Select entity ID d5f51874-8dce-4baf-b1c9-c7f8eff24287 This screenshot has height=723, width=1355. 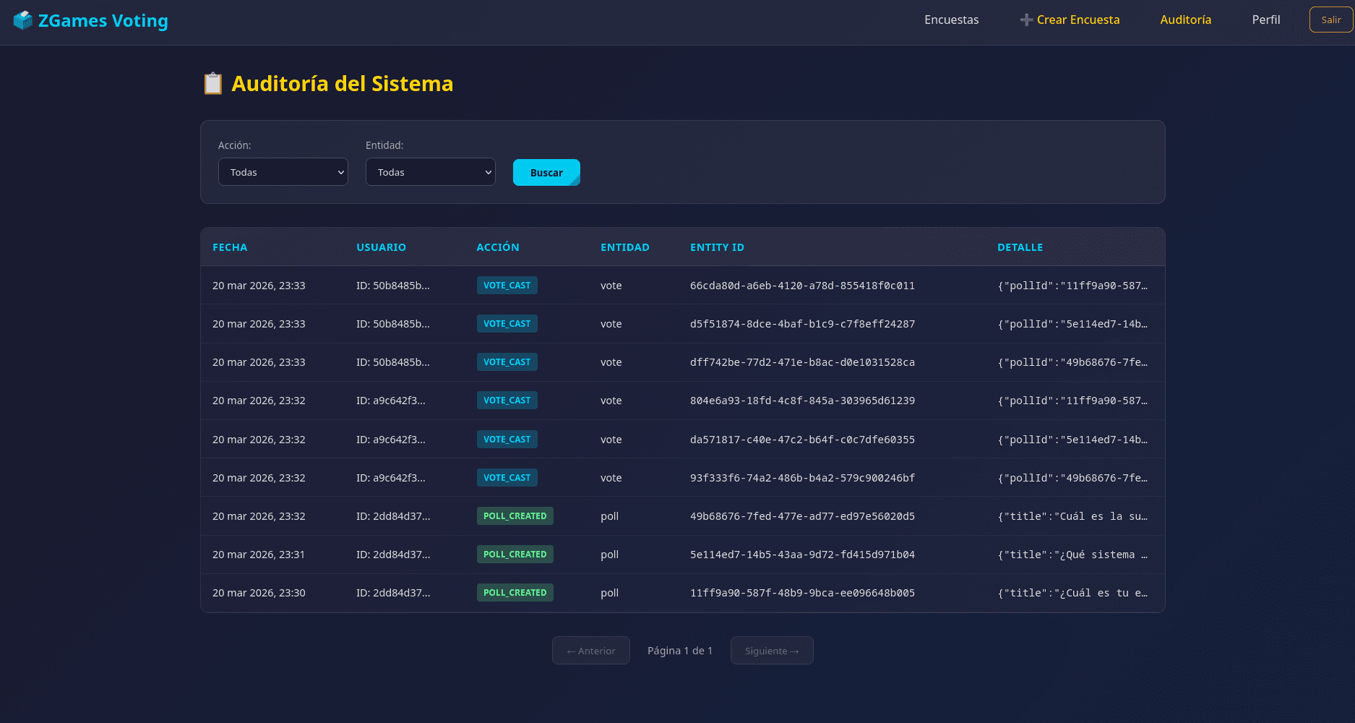[802, 324]
